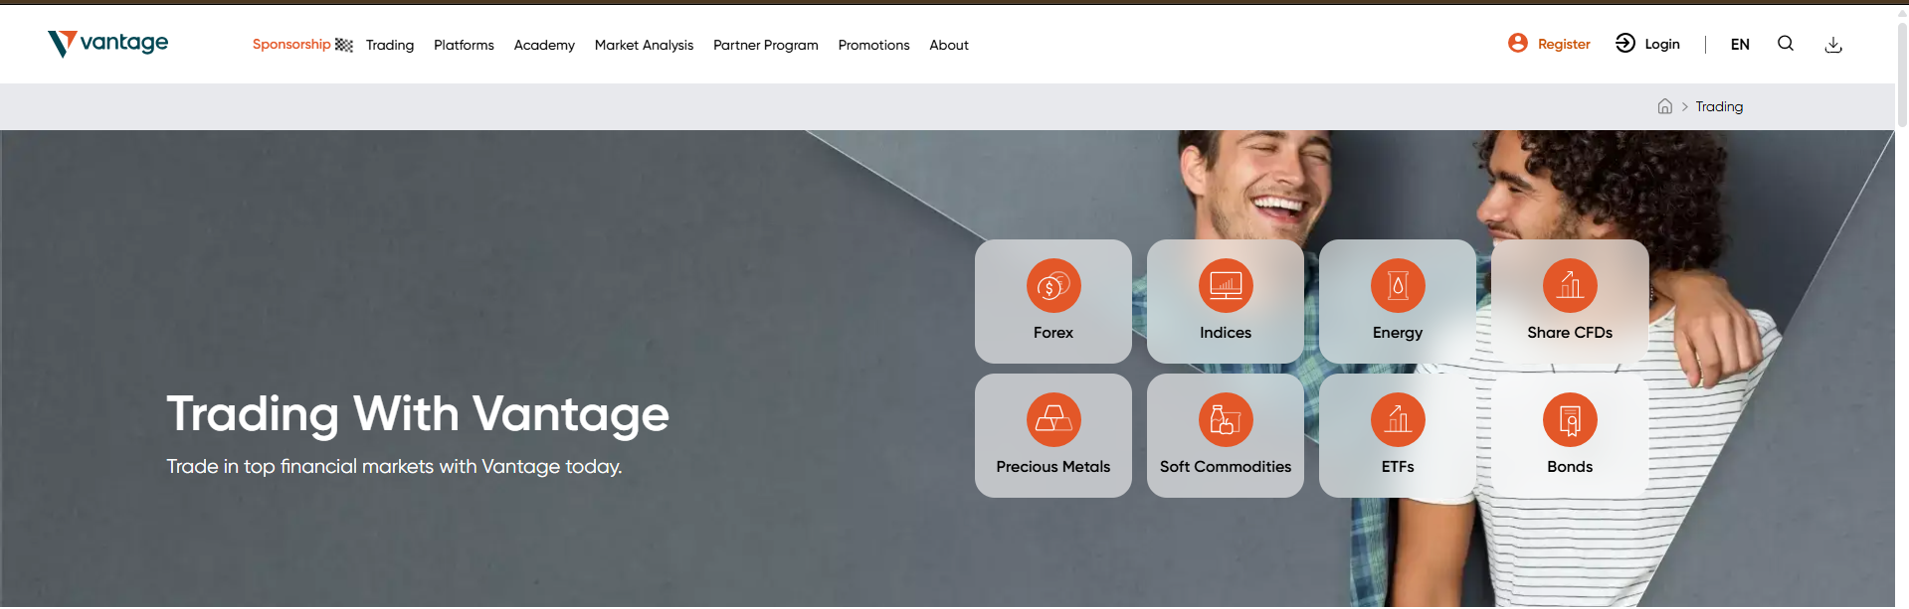Click the Precious Metals gold bars icon
1909x609 pixels.
(1053, 420)
